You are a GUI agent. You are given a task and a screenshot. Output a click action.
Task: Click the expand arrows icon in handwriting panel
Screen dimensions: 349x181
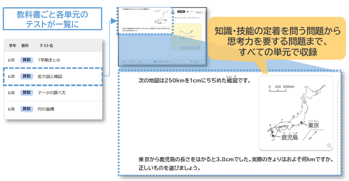174,48
